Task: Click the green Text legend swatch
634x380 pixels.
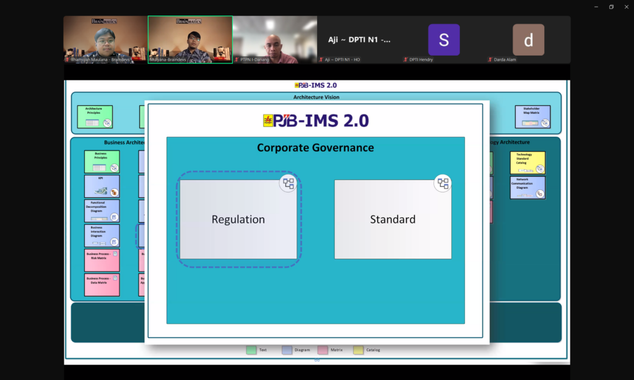Action: pos(251,350)
